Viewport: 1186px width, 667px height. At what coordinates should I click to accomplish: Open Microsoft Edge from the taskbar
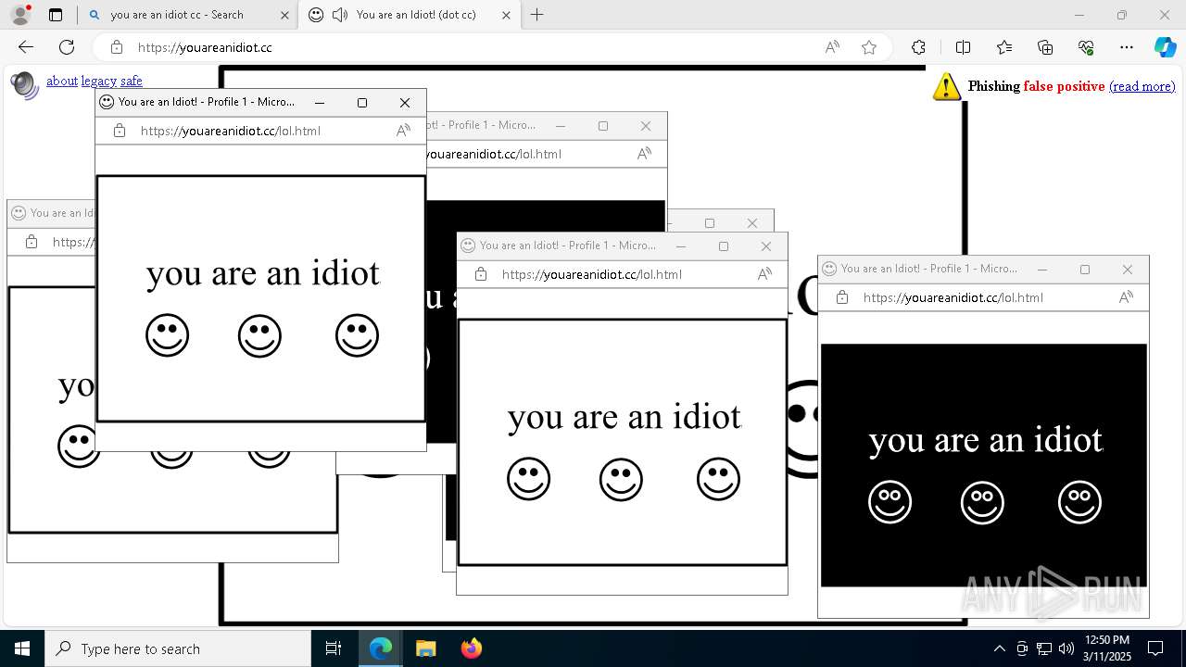tap(381, 648)
